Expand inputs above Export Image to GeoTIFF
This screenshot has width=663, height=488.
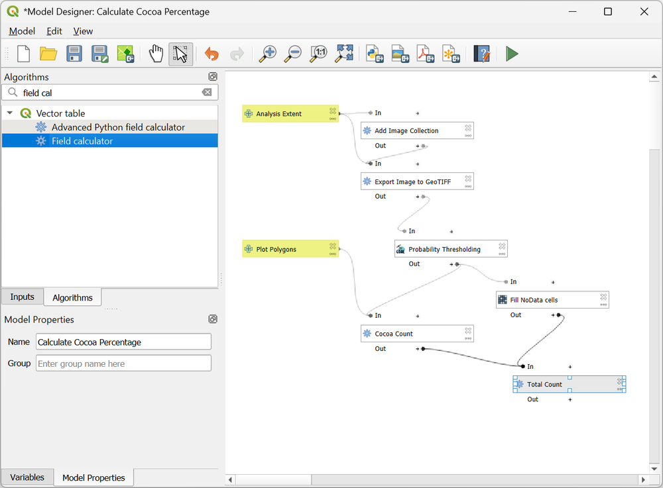(417, 164)
